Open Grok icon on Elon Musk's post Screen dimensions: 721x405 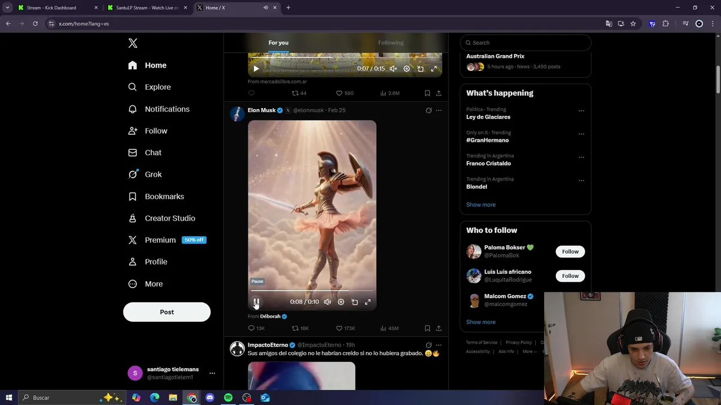pos(429,110)
